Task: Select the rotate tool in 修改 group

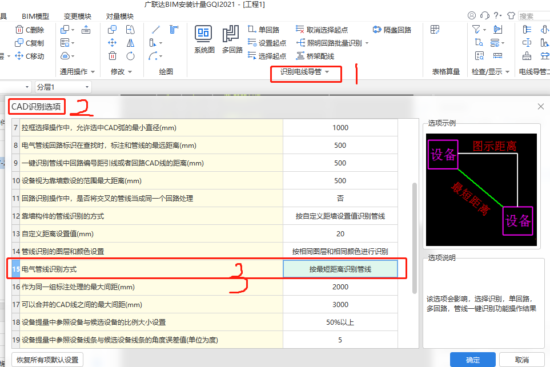Action: click(x=130, y=56)
